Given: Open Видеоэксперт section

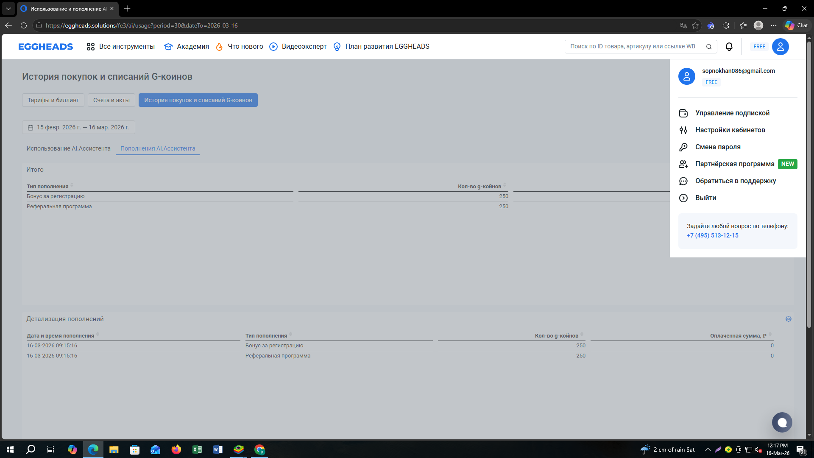Looking at the screenshot, I should coord(298,47).
